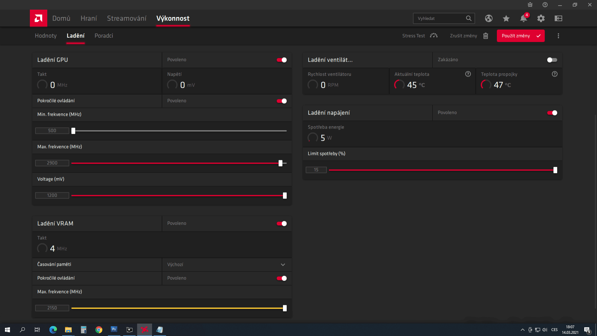Click the taskbar clock and date

[x=570, y=330]
